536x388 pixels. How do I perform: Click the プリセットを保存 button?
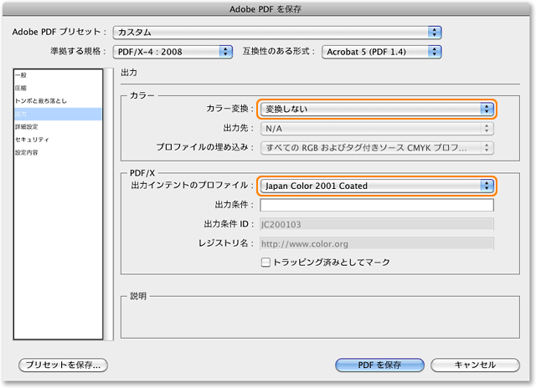(x=64, y=365)
